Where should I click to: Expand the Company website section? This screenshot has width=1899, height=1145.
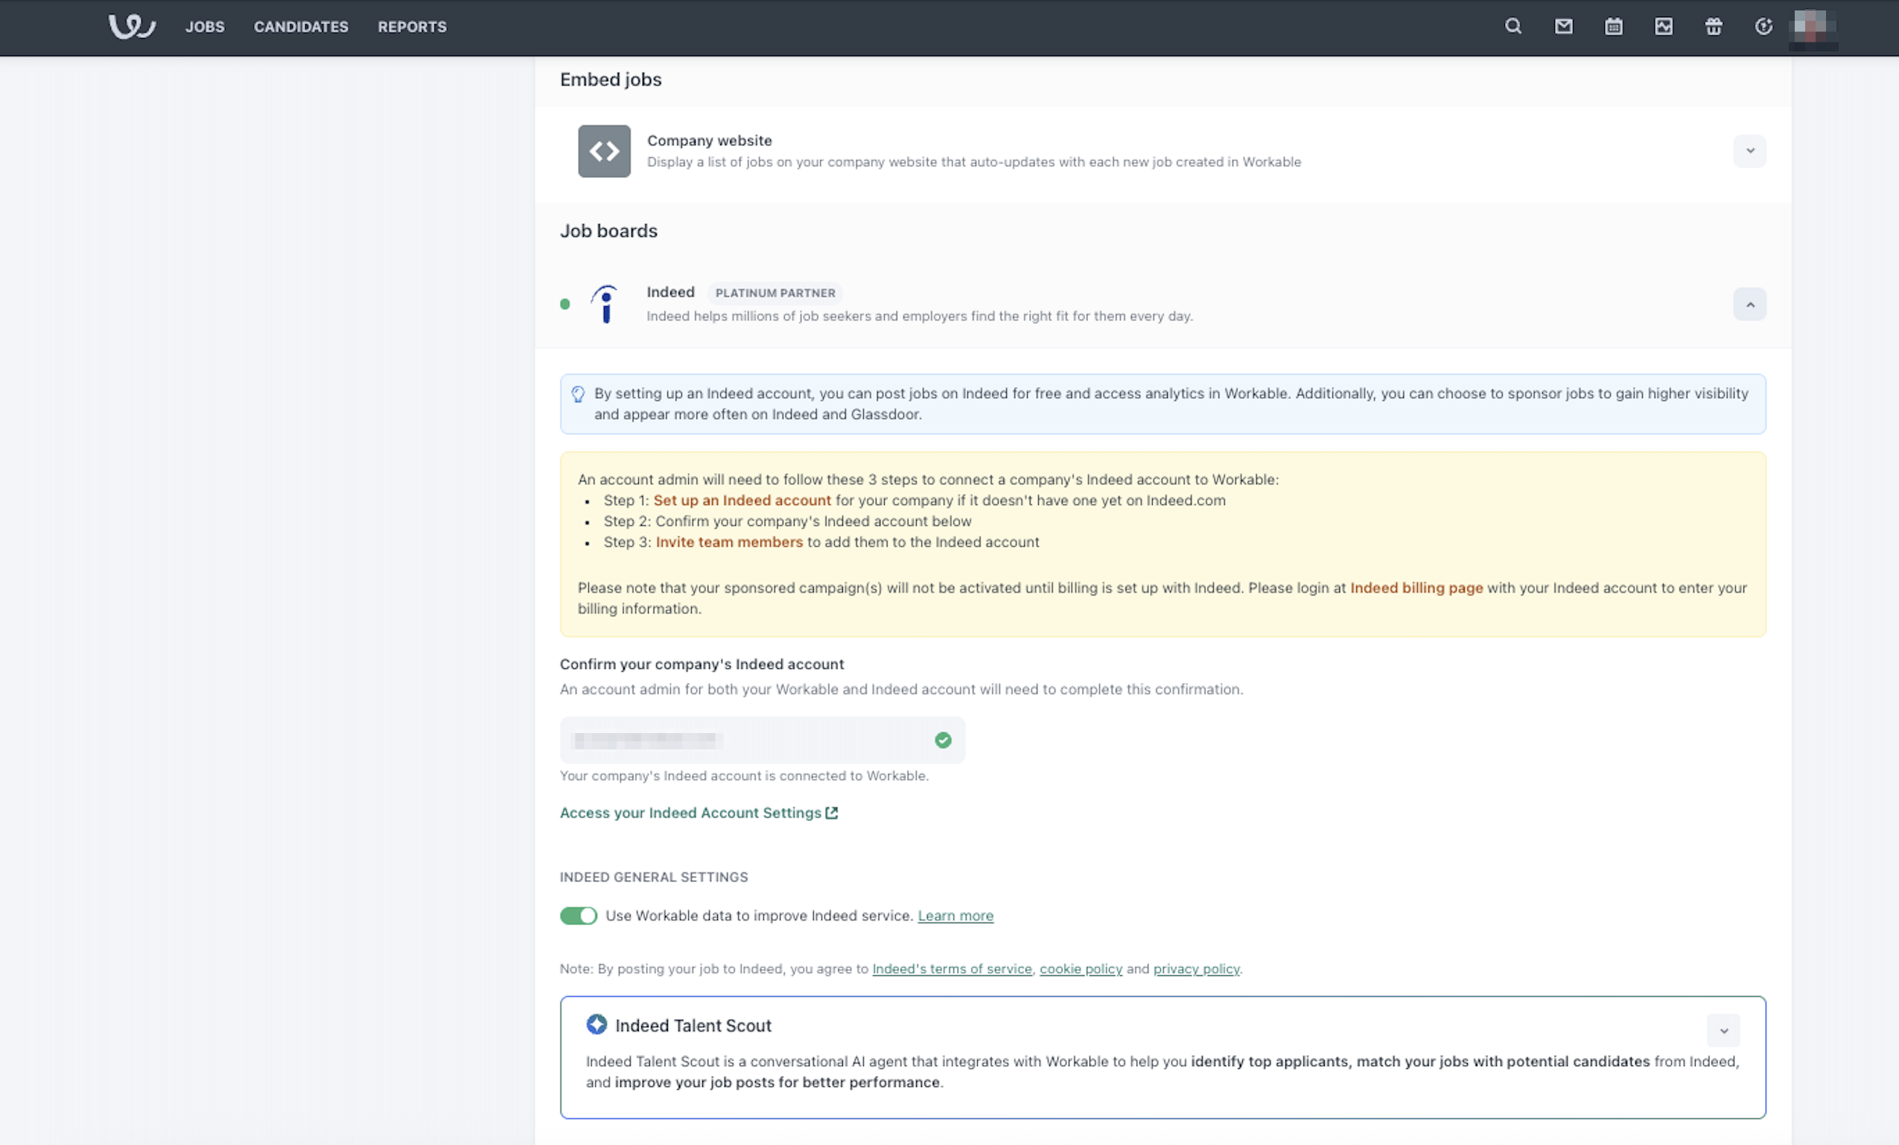click(x=1749, y=151)
